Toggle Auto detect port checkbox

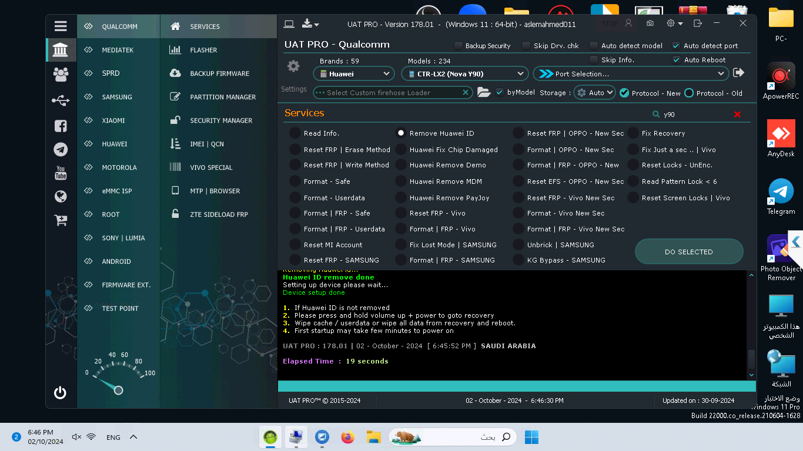coord(676,46)
